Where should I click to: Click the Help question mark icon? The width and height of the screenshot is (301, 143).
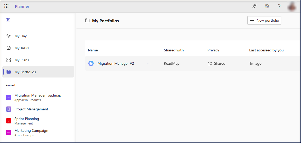pyautogui.click(x=279, y=6)
